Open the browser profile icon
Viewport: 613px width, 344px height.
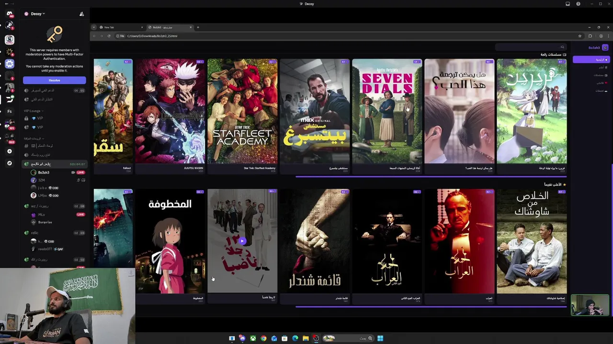[x=601, y=36]
